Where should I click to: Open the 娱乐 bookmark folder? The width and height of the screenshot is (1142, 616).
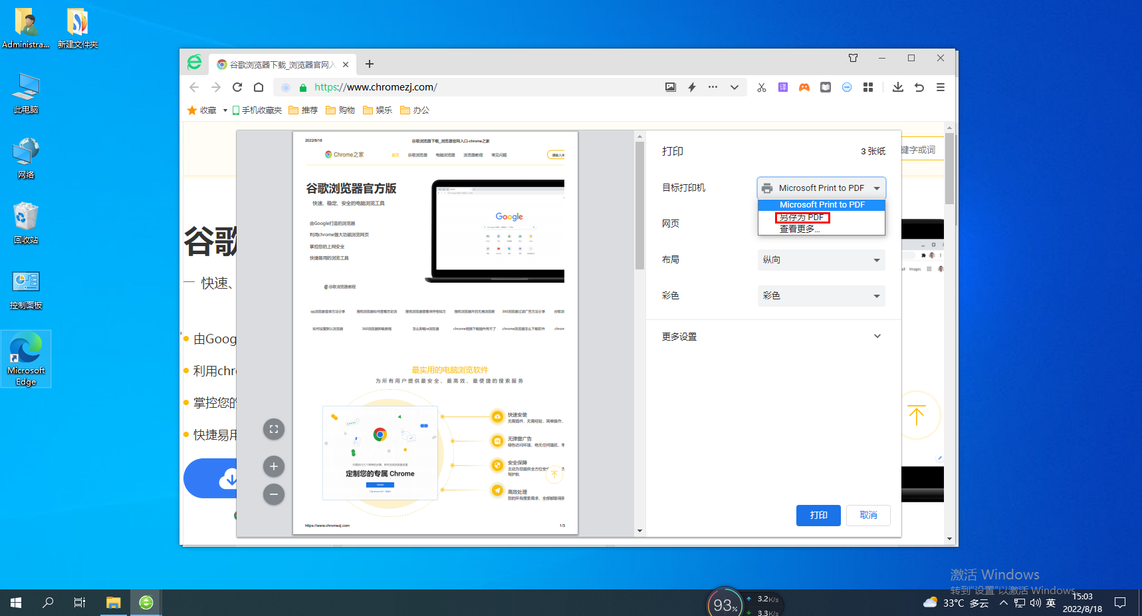378,110
